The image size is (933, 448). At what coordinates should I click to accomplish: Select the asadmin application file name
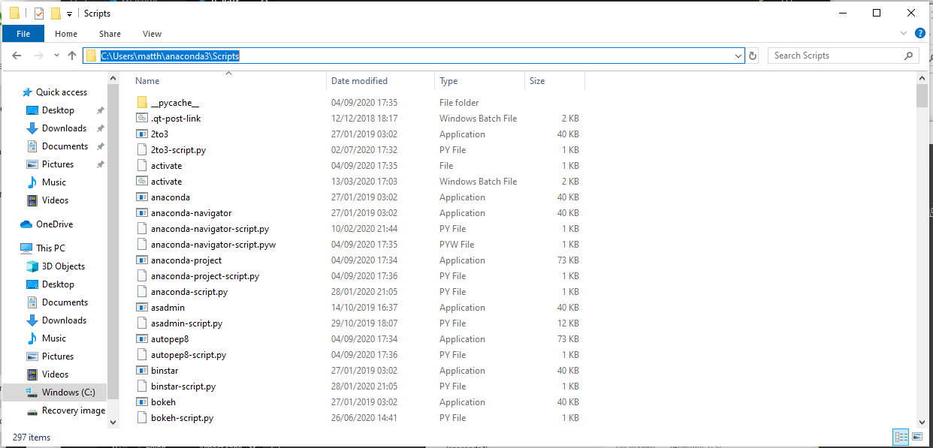(x=168, y=308)
